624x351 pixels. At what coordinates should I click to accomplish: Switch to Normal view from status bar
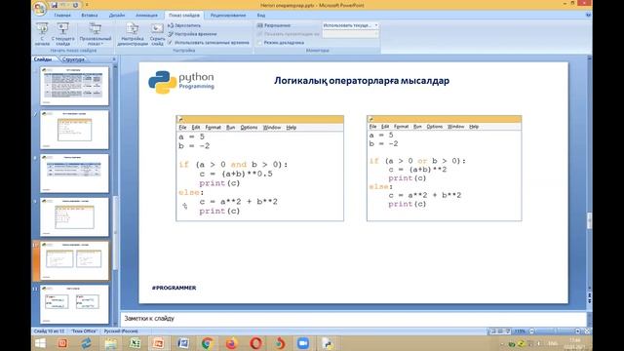point(493,331)
